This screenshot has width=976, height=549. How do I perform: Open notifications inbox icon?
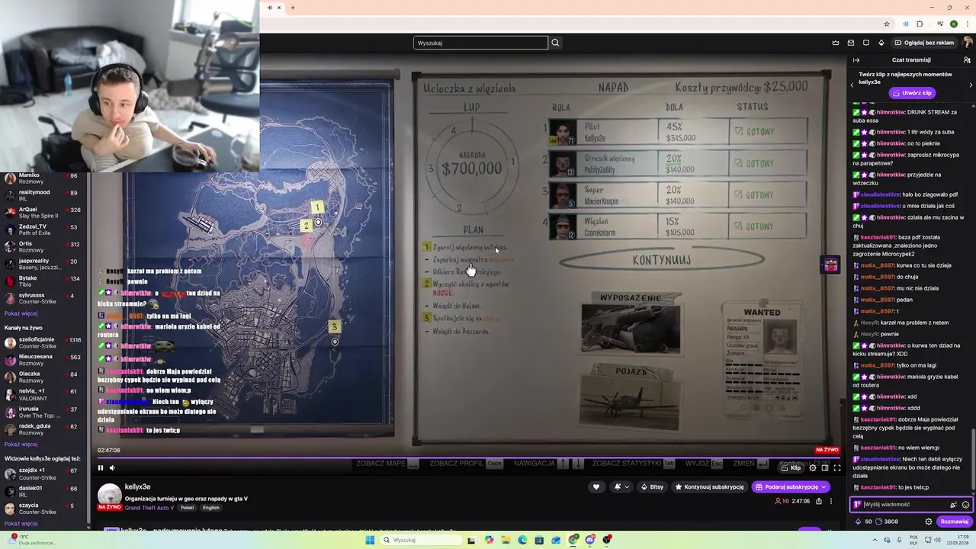coord(851,43)
